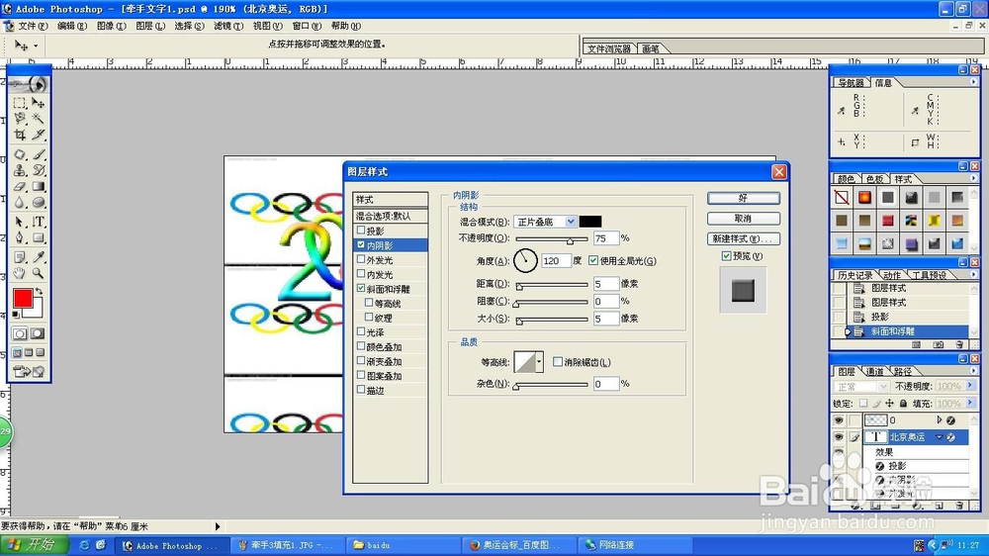
Task: Select the Eraser tool
Action: coord(20,187)
